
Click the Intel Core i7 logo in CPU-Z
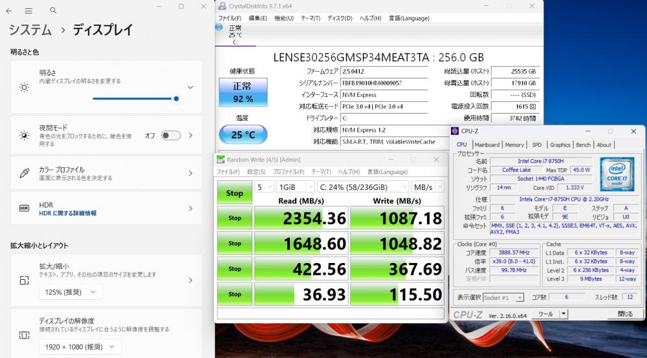pos(615,173)
